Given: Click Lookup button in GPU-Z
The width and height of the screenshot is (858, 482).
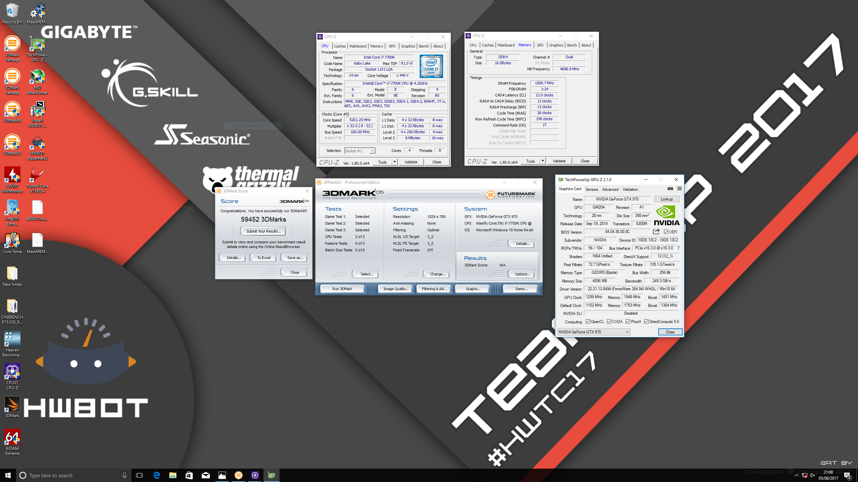Looking at the screenshot, I should coord(667,199).
